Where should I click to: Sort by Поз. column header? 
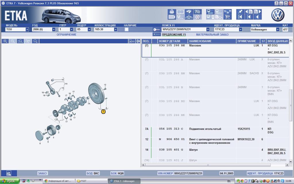146,41
